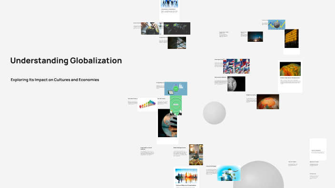The height and width of the screenshot is (188, 335).
Task: Click the large grey sphere topic
Action: 258,174
